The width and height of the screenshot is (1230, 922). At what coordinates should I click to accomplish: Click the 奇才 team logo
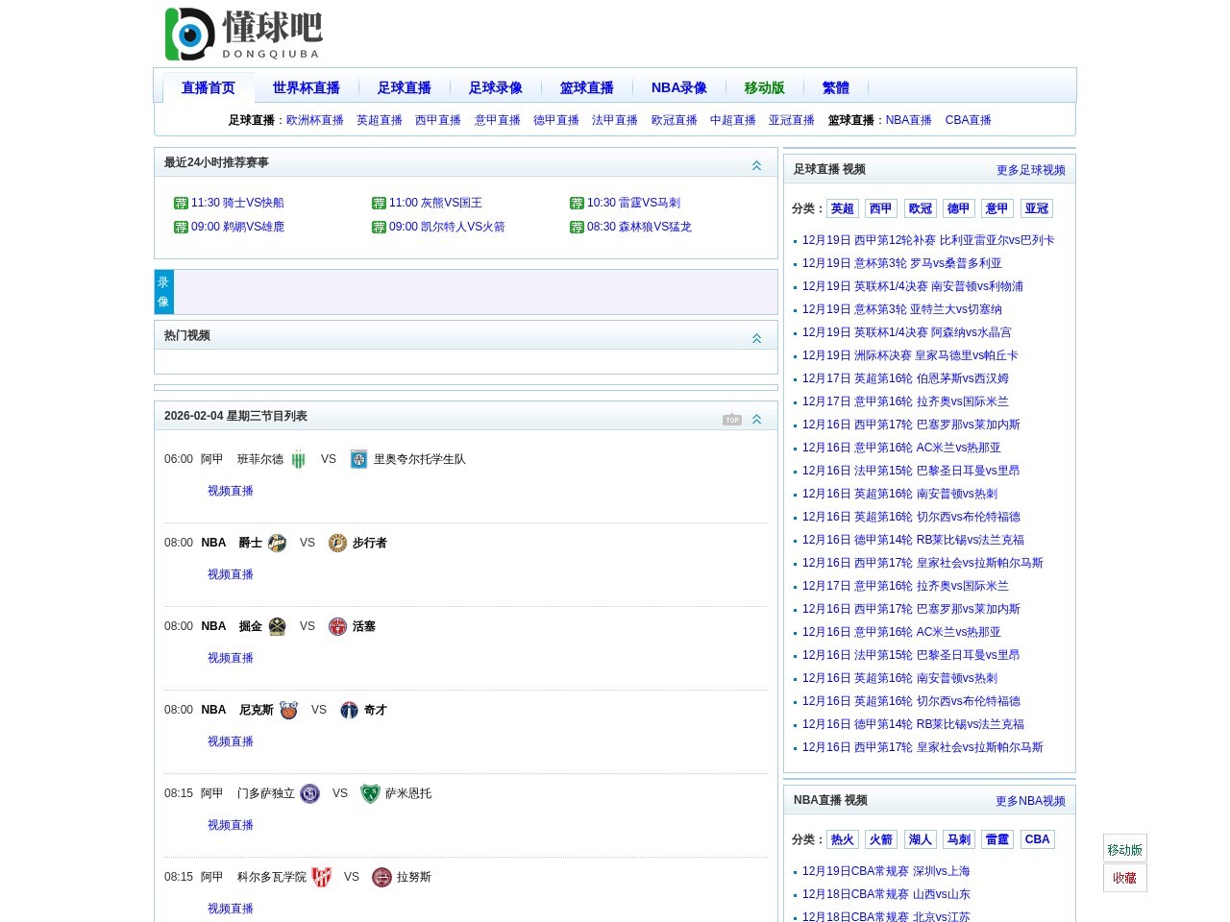click(349, 710)
